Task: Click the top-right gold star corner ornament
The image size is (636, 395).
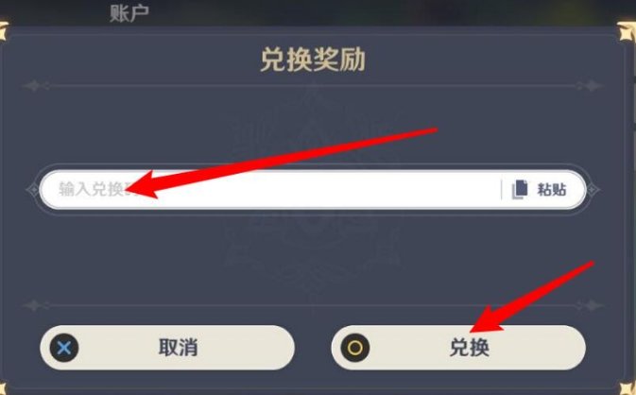Action: pos(626,31)
